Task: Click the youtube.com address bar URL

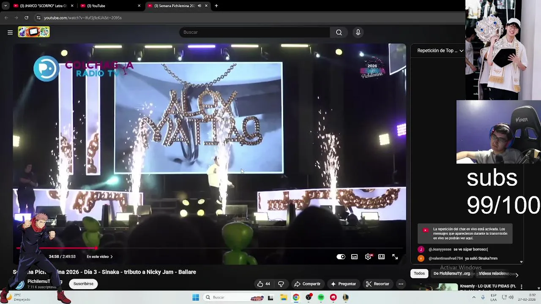Action: (x=83, y=18)
